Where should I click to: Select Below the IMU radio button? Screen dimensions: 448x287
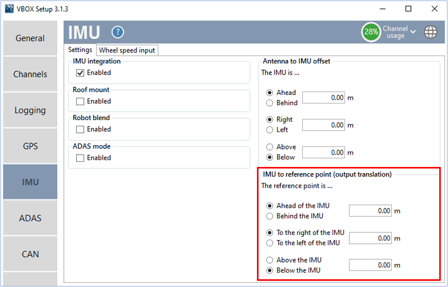pos(269,271)
